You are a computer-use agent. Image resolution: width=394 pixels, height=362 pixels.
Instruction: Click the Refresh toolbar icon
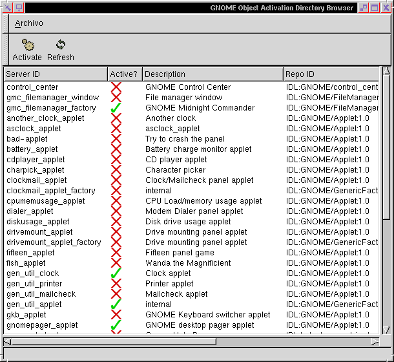coord(61,50)
